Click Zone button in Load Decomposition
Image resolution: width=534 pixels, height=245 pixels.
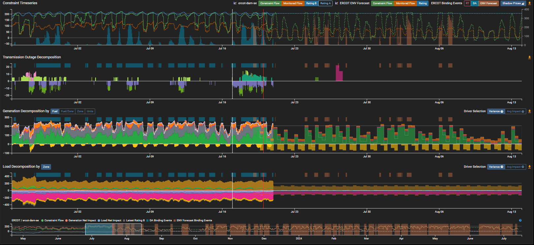pos(46,167)
